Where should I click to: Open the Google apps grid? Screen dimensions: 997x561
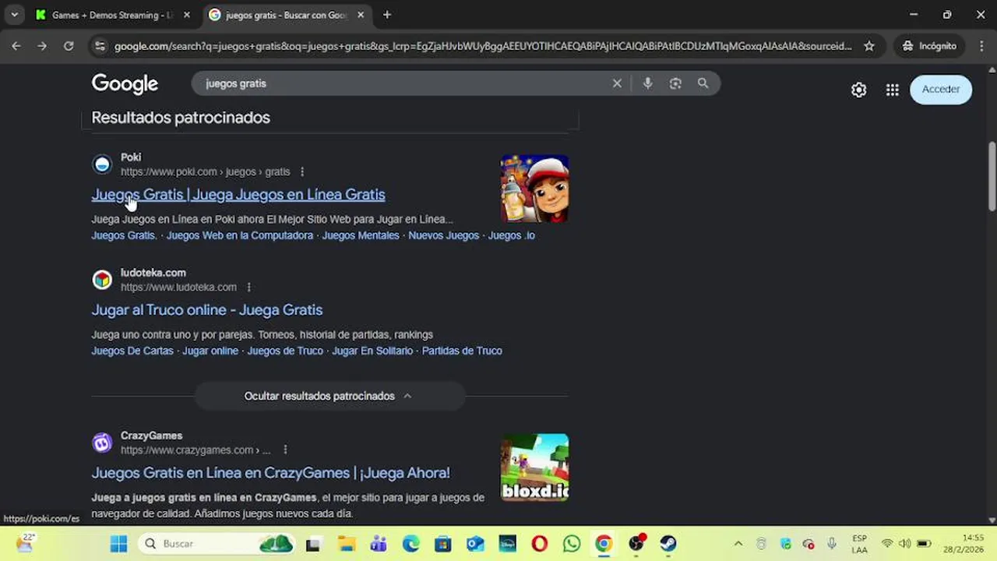(x=893, y=90)
